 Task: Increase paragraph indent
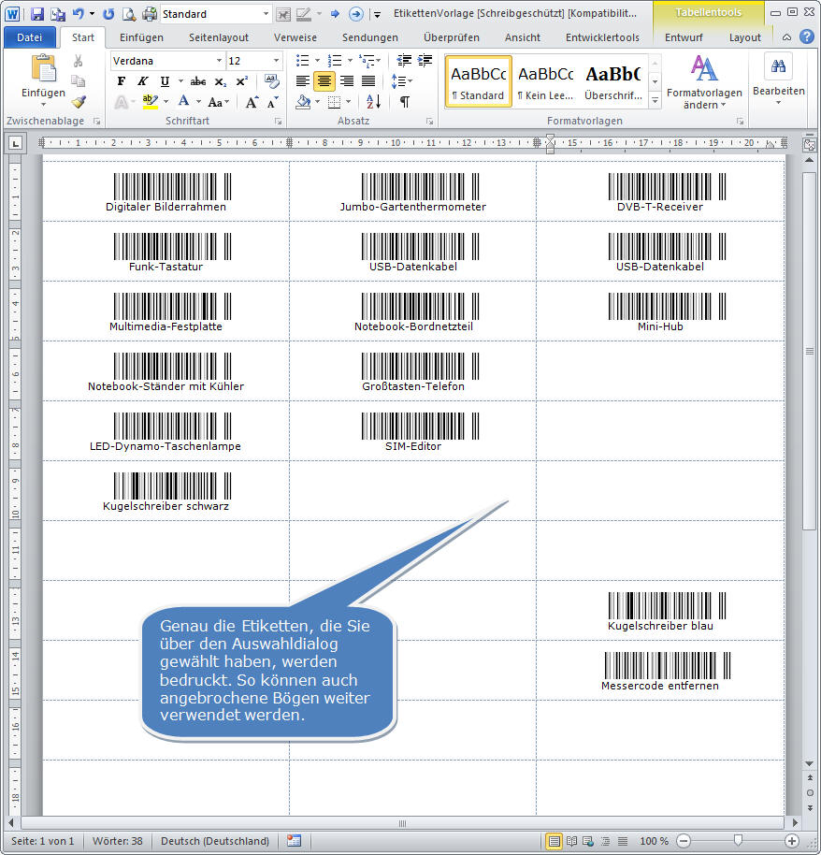tap(425, 61)
